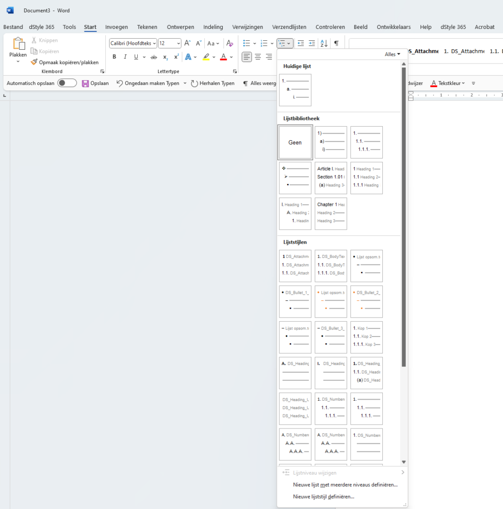The image size is (503, 509).
Task: Click the text highlight color button
Action: click(x=206, y=57)
